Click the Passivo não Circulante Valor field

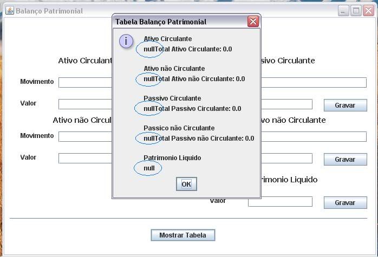click(x=286, y=159)
